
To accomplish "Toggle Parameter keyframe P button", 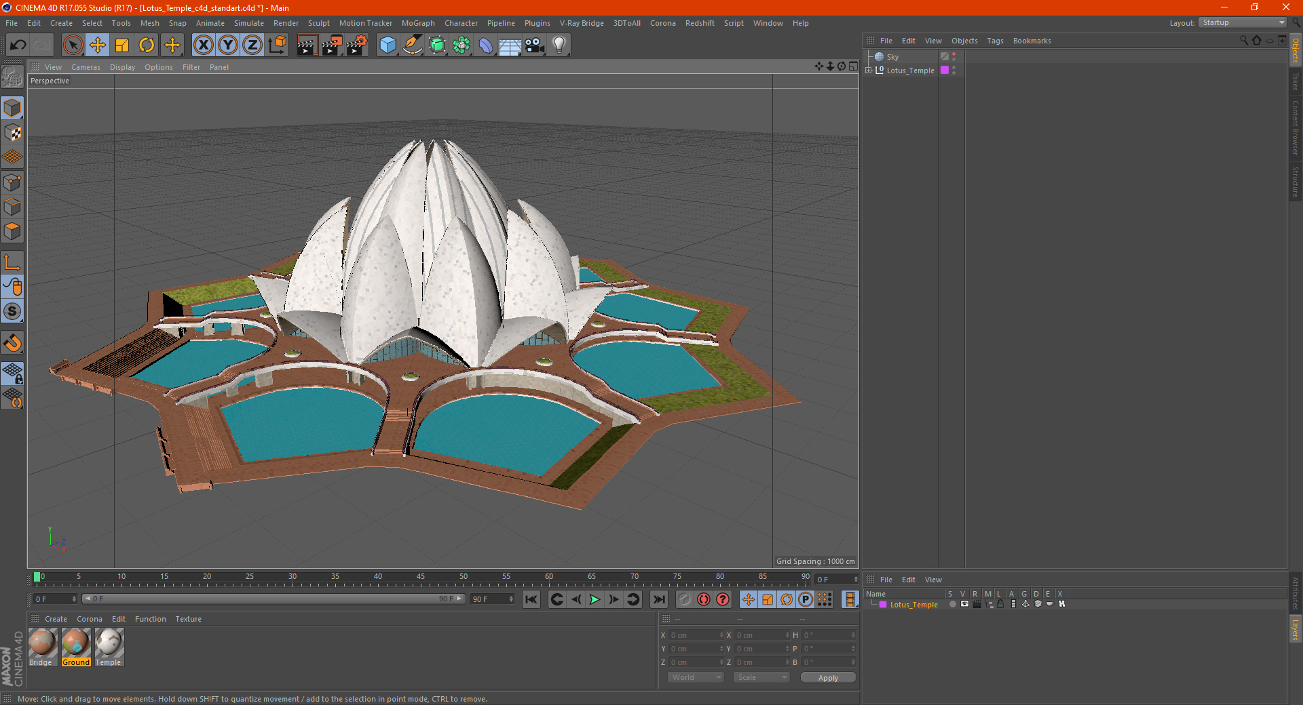I will click(806, 599).
